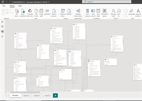Click the Save icon in title bar
Image resolution: width=142 pixels, height=101 pixels.
pos(3,2)
